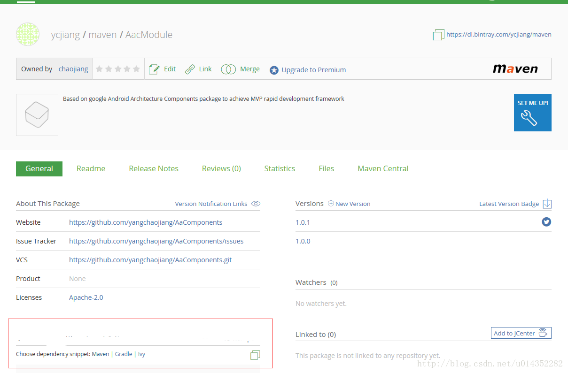Select the Gradle dependency snippet
Viewport: 568px width, 373px height.
(x=124, y=354)
